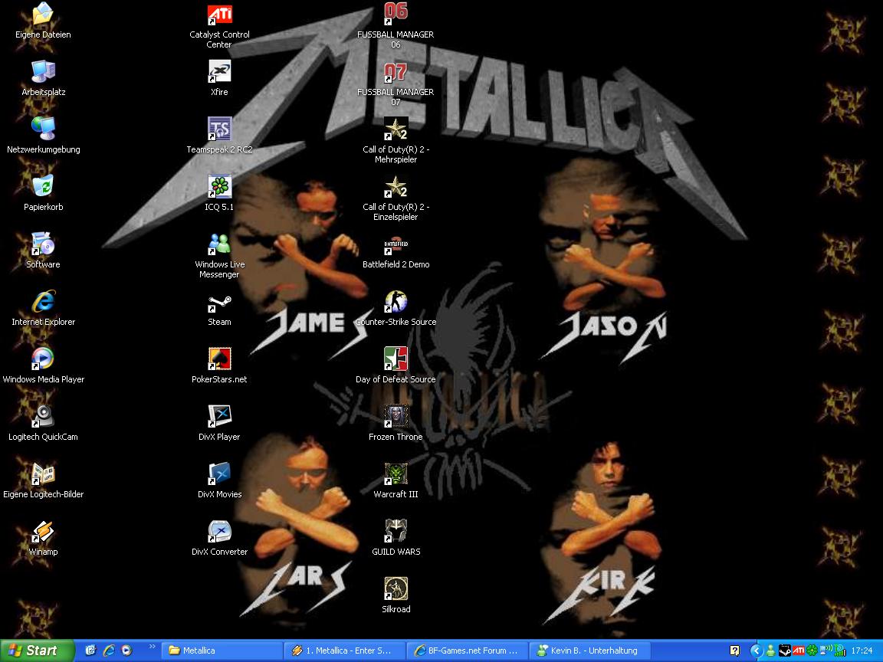Click the wireless signal strength tray icon
This screenshot has width=883, height=662.
point(839,651)
